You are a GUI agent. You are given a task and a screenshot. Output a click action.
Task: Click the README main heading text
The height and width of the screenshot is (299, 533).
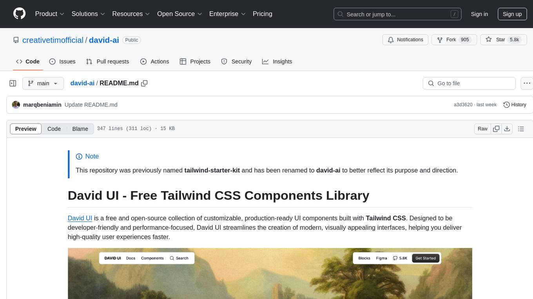pyautogui.click(x=218, y=195)
